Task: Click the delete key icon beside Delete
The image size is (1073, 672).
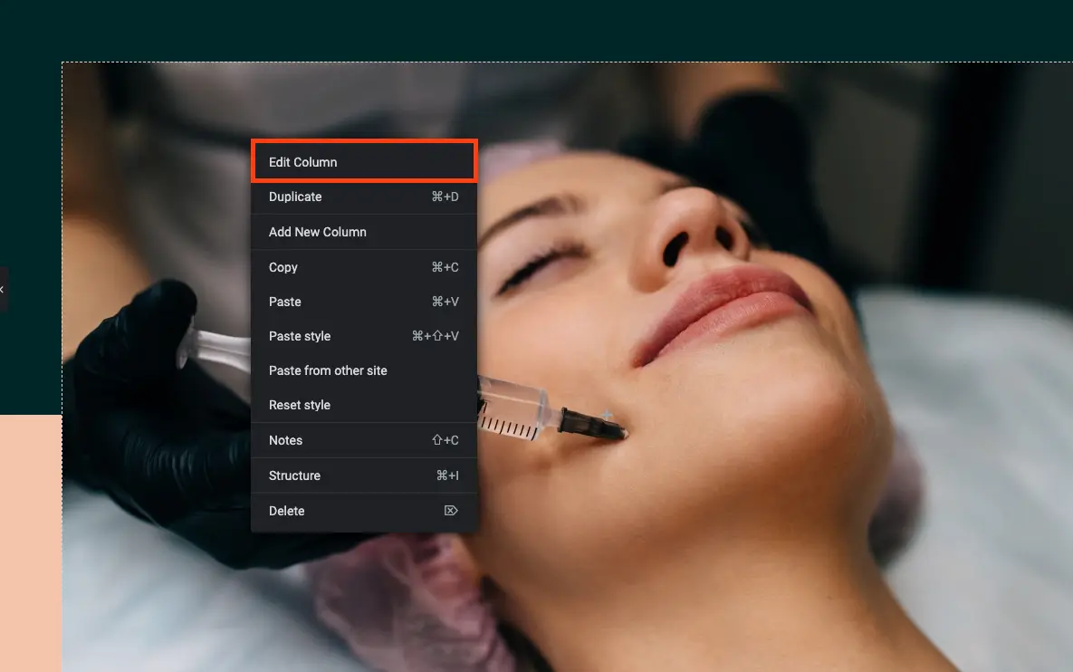Action: tap(451, 511)
